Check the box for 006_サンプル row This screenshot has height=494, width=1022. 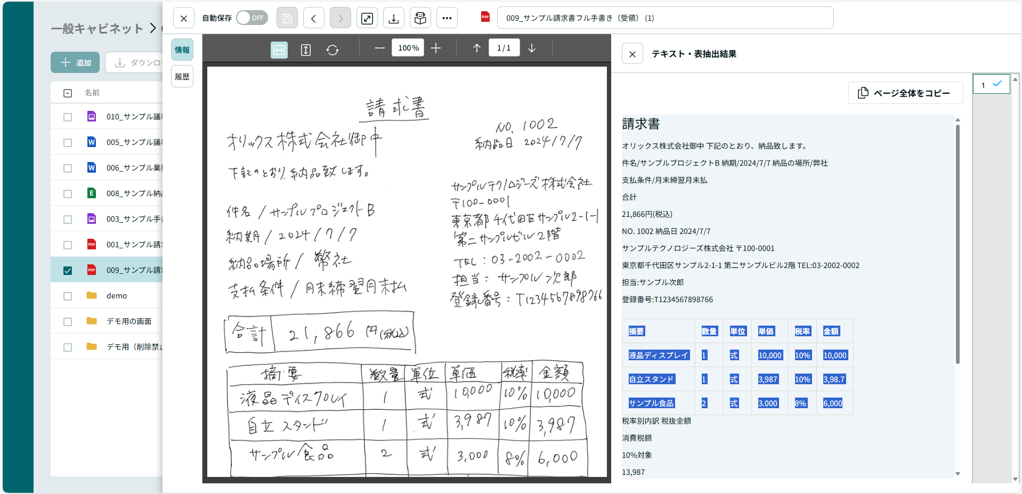click(x=68, y=168)
